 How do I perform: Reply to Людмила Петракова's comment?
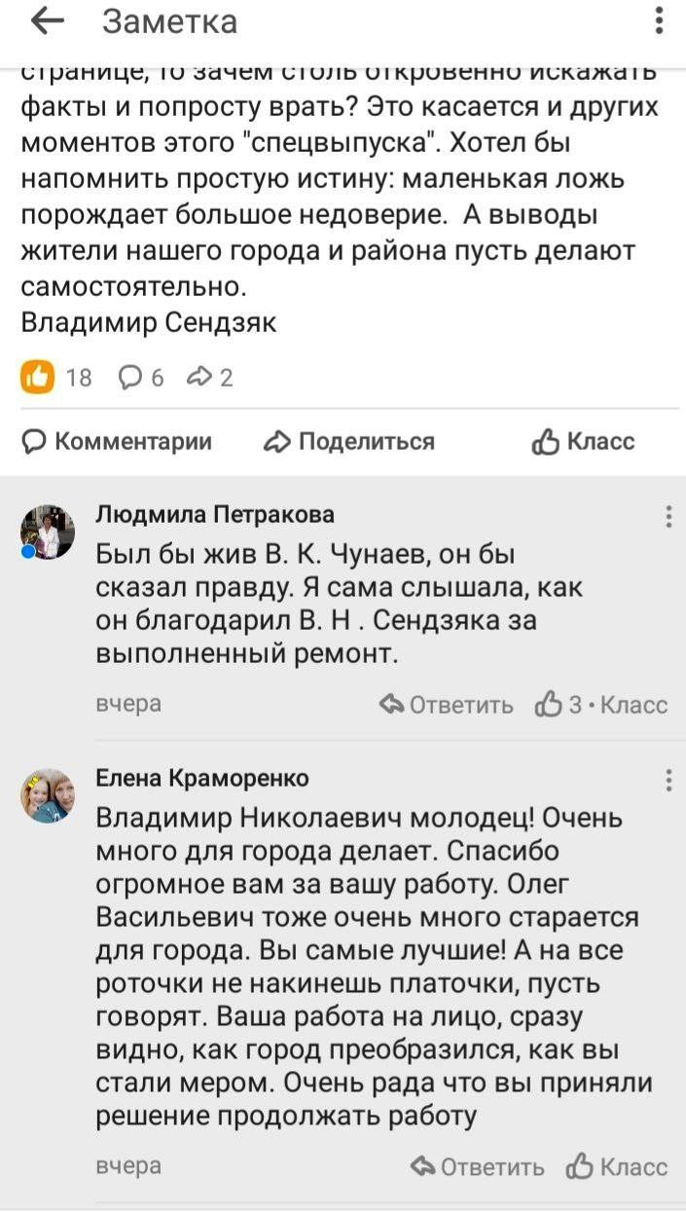tap(447, 705)
